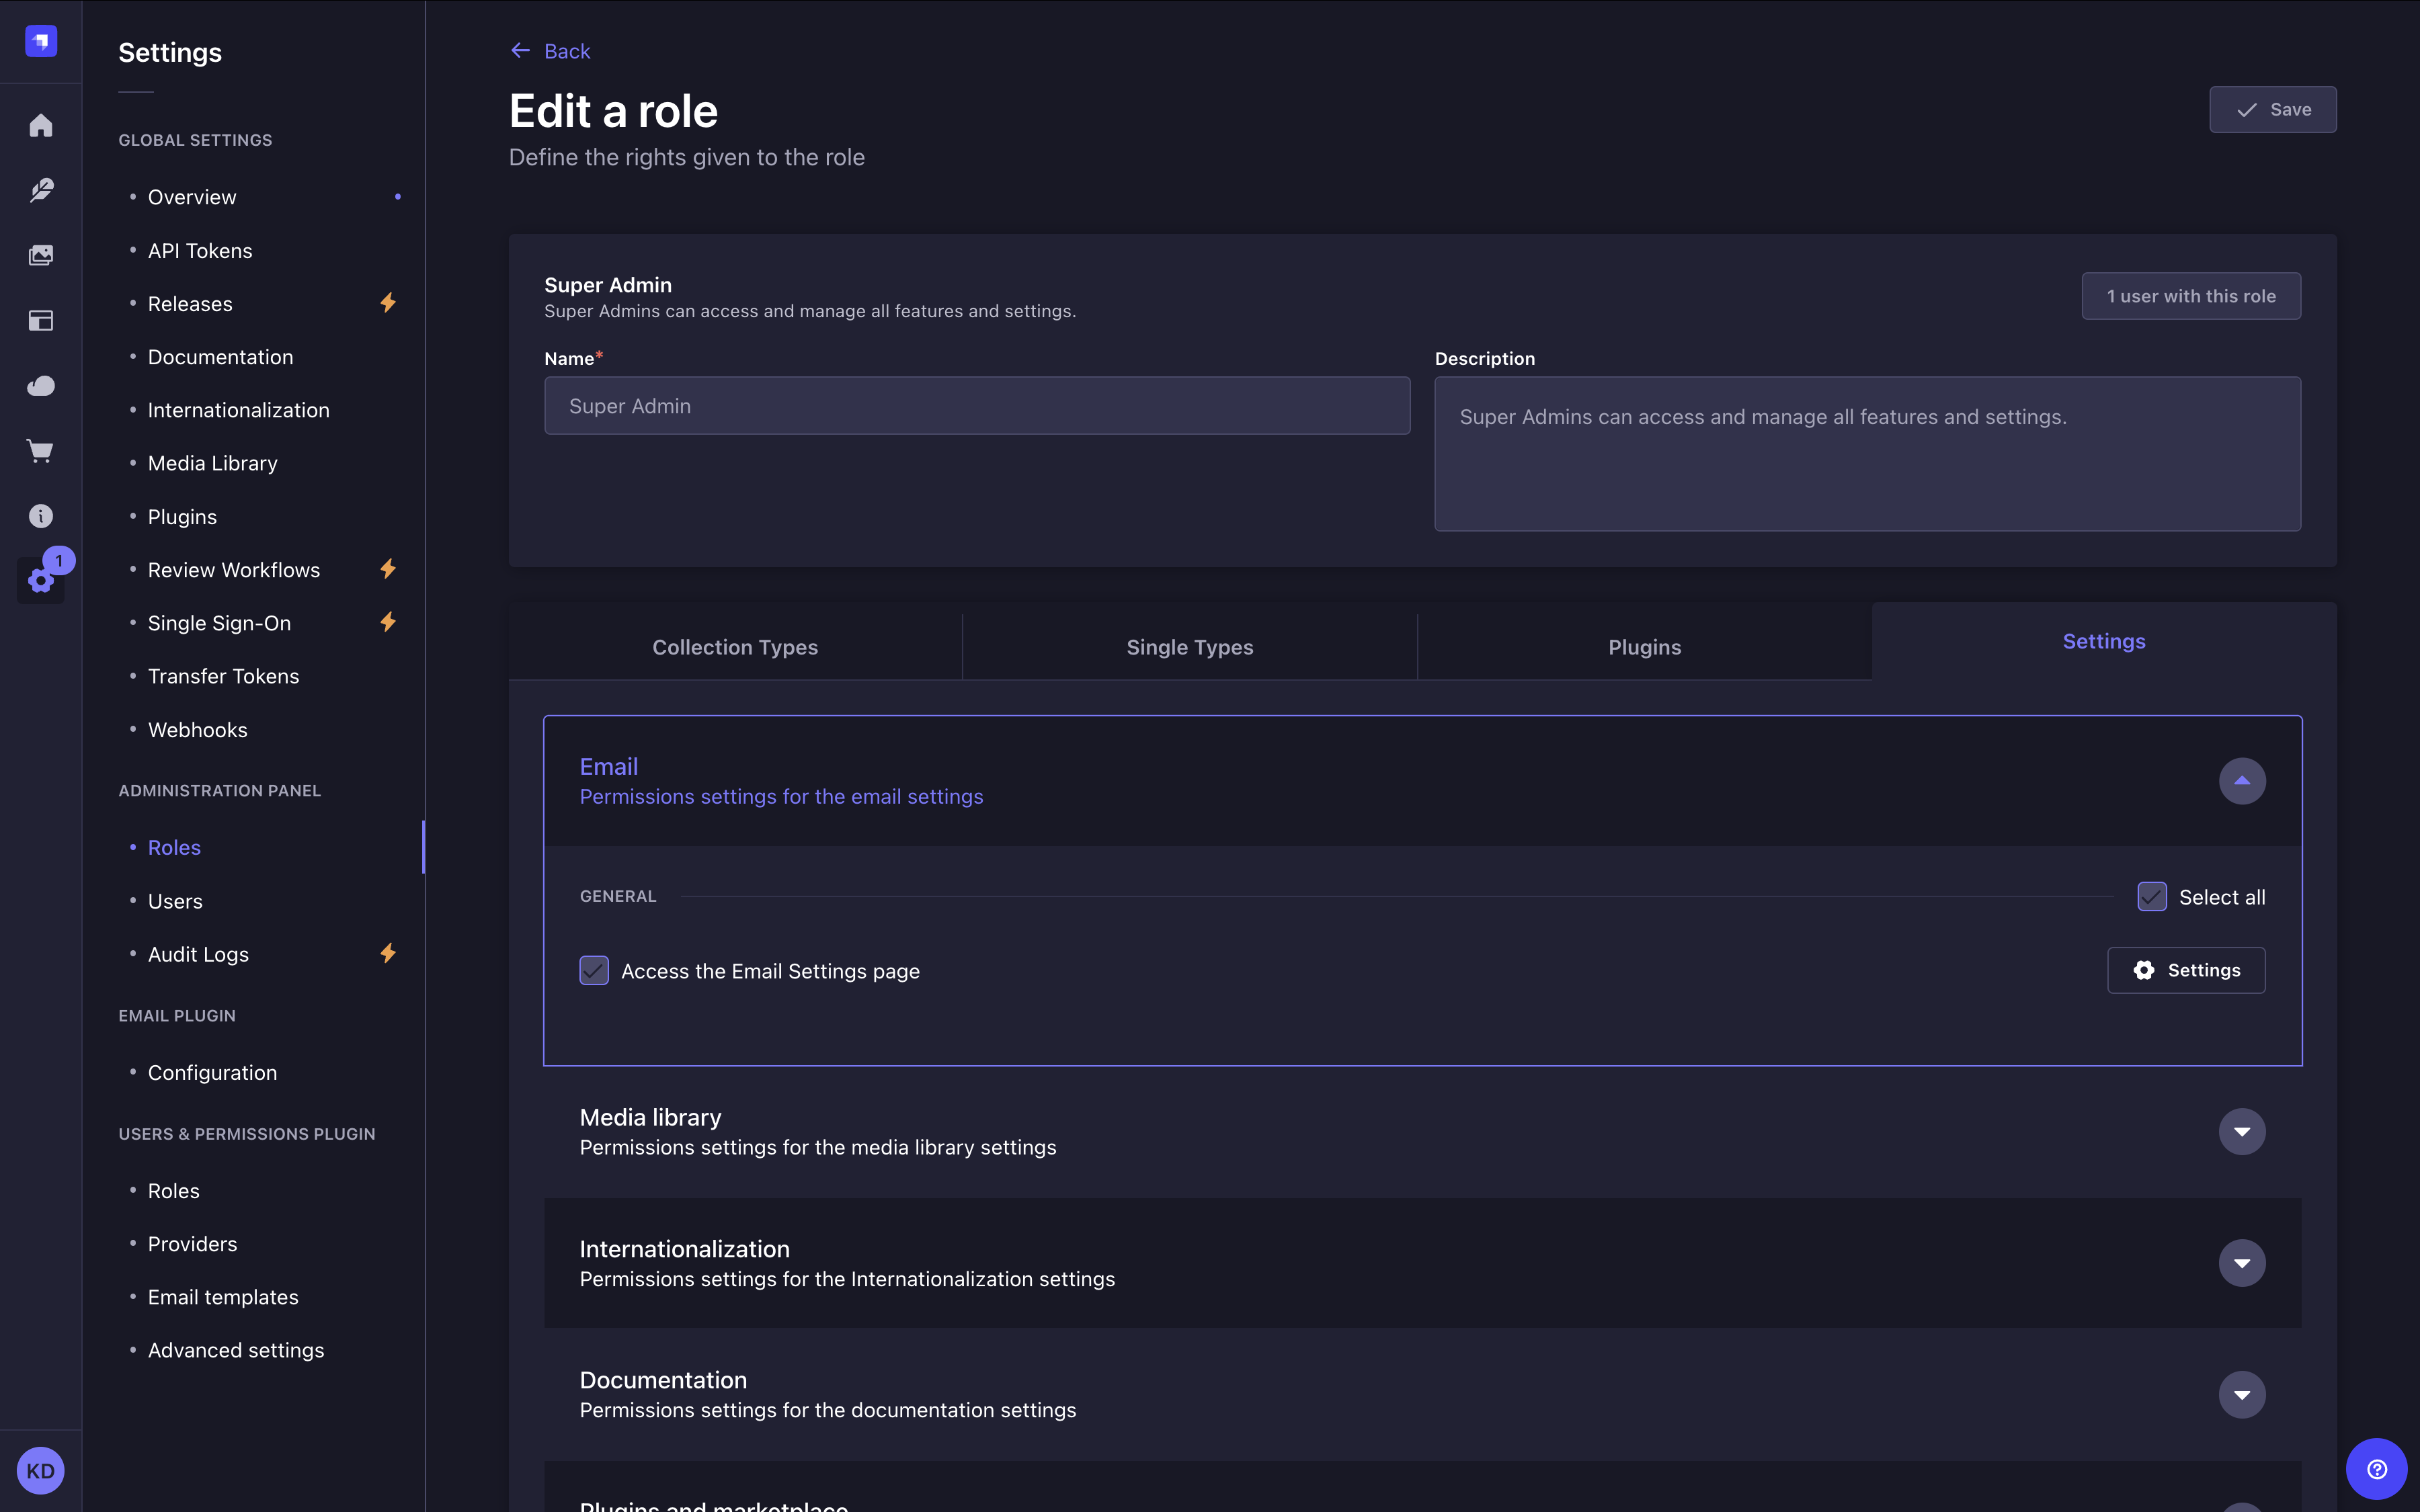Screen dimensions: 2420x1512
Task: Open the info/help sidebar icon
Action: click(x=40, y=515)
